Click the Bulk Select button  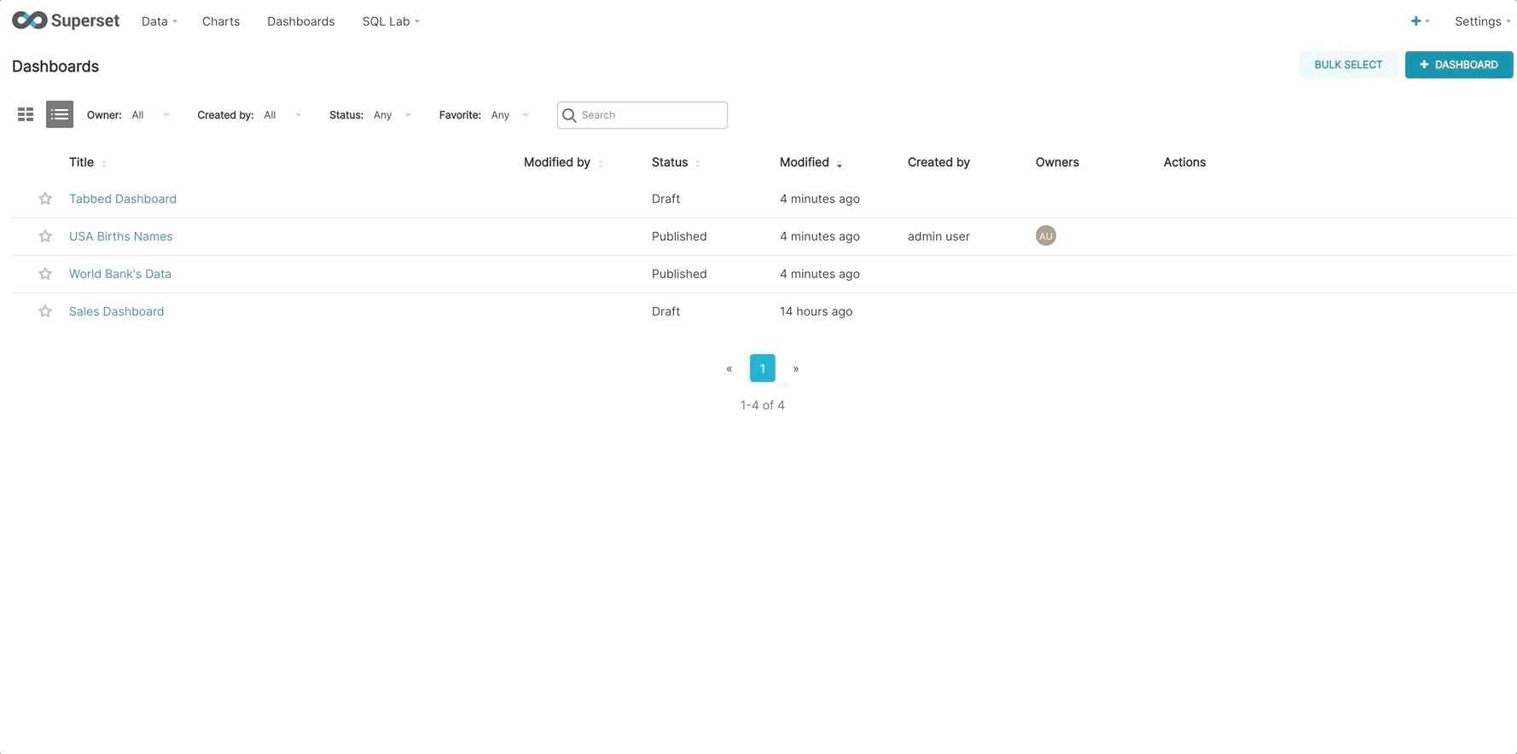pos(1348,65)
